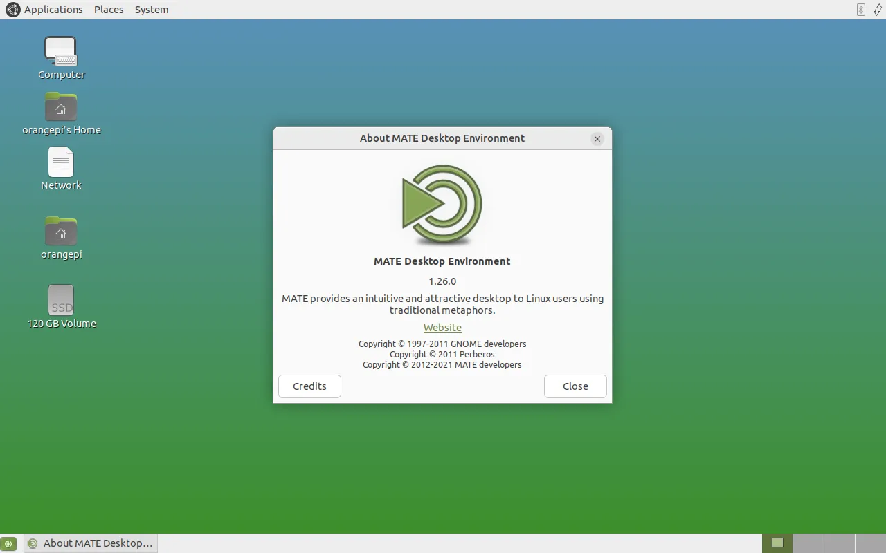Open the System menu
Screen dimensions: 886x553
[152, 10]
